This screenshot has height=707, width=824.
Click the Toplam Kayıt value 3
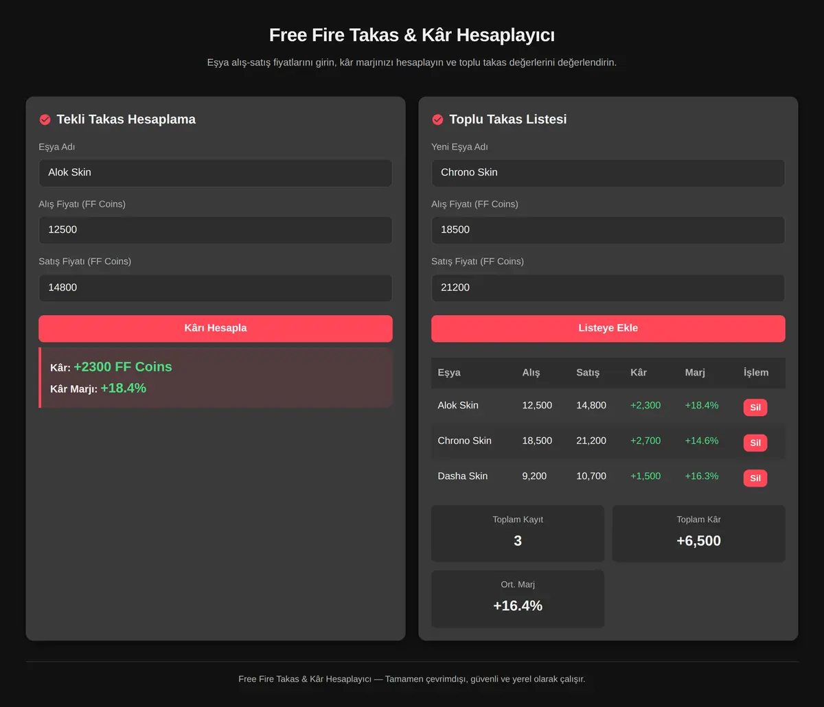[518, 541]
